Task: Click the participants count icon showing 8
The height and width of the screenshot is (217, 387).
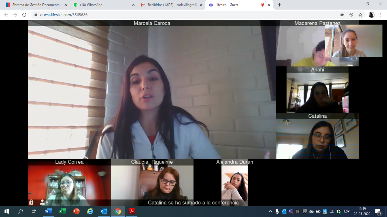Action: coord(44,202)
